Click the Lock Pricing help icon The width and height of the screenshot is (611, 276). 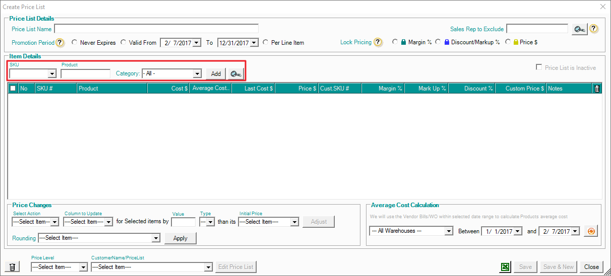point(378,42)
